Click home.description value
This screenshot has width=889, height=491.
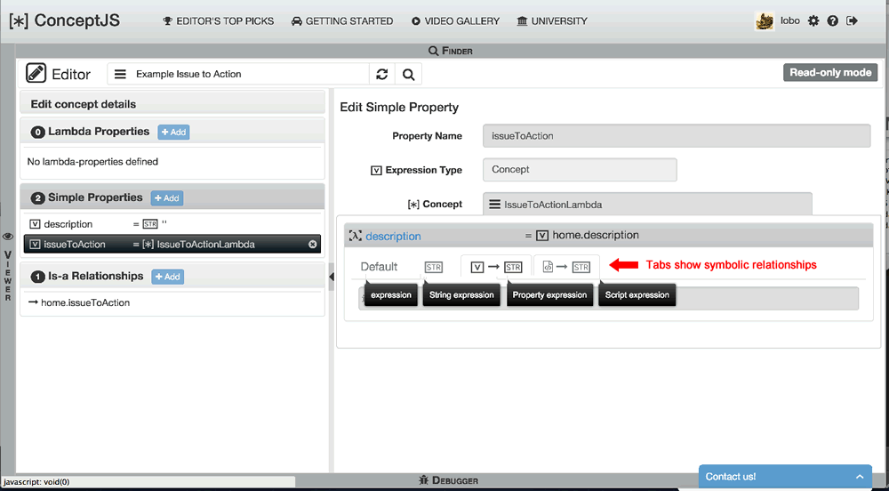click(x=596, y=235)
